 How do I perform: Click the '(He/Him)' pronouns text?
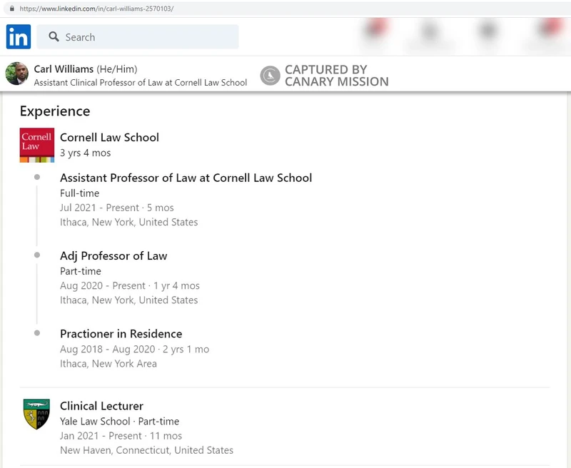point(117,69)
